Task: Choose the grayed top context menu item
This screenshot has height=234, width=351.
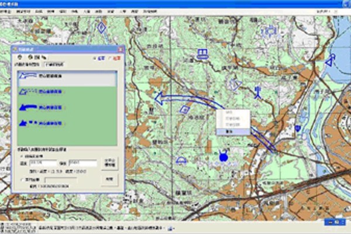Action: pyautogui.click(x=233, y=112)
